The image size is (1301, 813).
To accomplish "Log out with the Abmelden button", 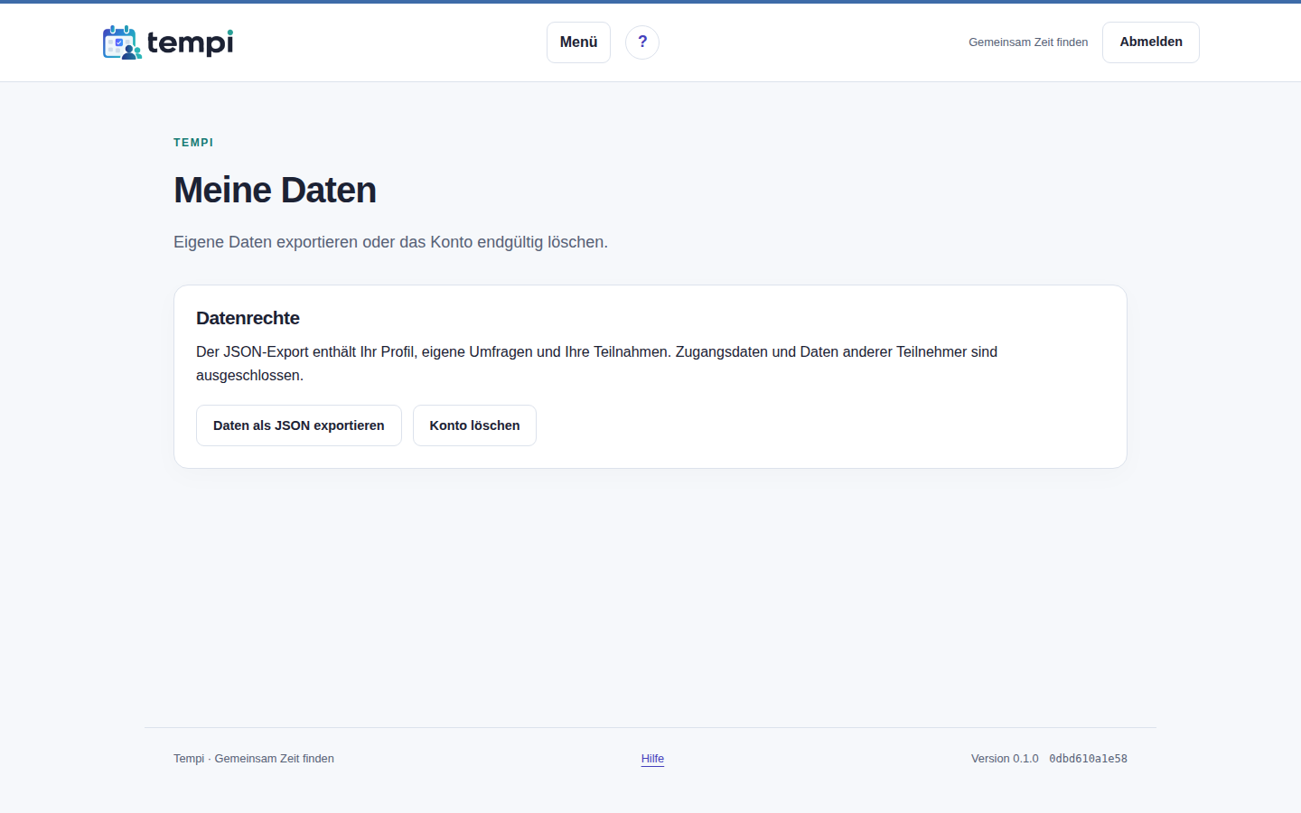I will click(1151, 42).
